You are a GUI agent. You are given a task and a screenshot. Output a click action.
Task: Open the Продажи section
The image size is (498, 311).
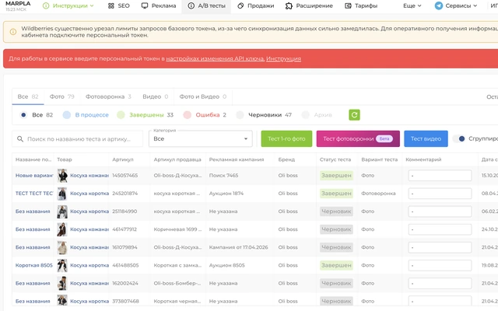point(255,5)
